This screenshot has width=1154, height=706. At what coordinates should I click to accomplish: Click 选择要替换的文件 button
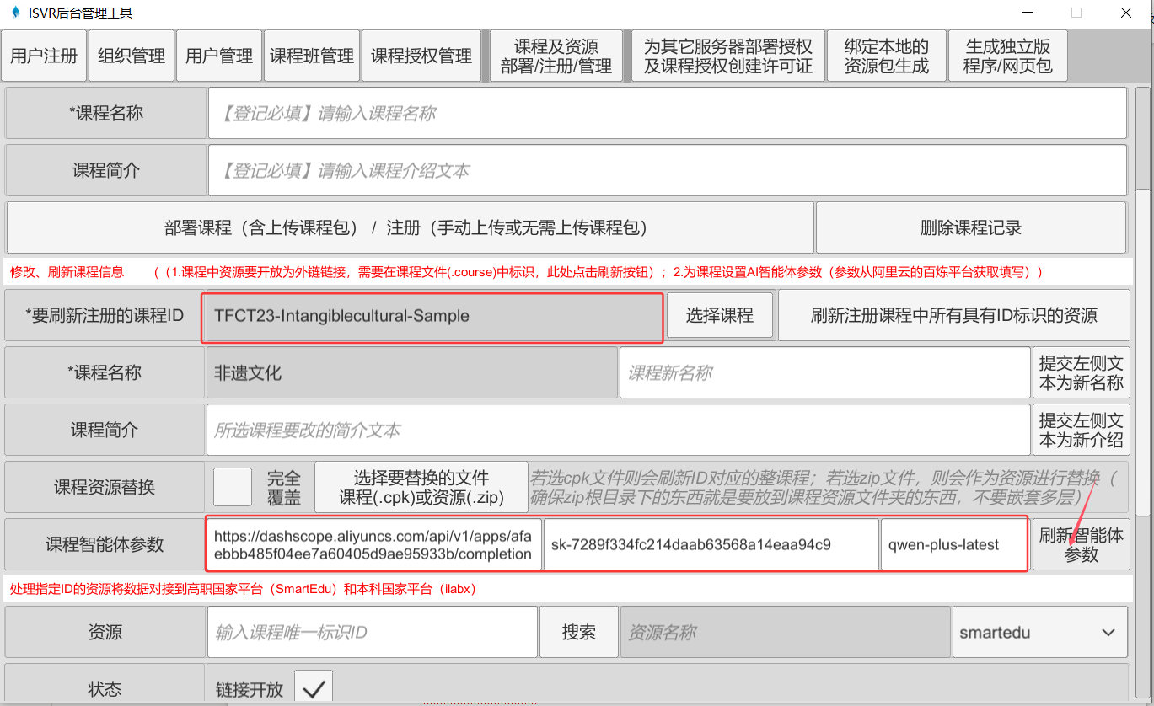[421, 487]
